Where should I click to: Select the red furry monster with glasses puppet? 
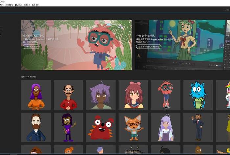[x=166, y=95]
